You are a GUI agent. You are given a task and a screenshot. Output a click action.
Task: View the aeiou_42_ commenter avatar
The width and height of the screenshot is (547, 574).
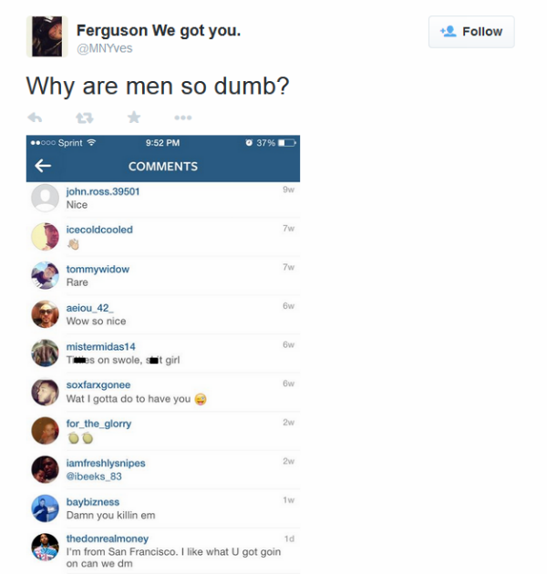(x=45, y=314)
